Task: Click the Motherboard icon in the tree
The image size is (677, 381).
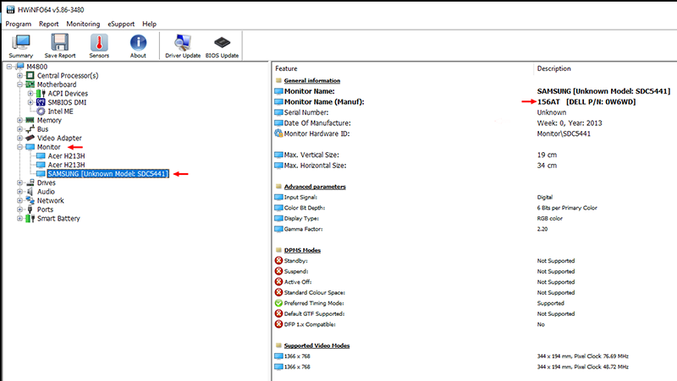Action: coord(30,84)
